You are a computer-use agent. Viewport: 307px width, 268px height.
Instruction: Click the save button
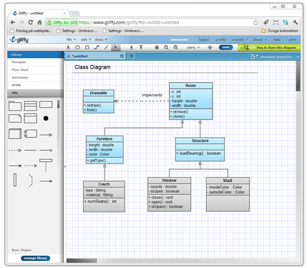[x=226, y=48]
